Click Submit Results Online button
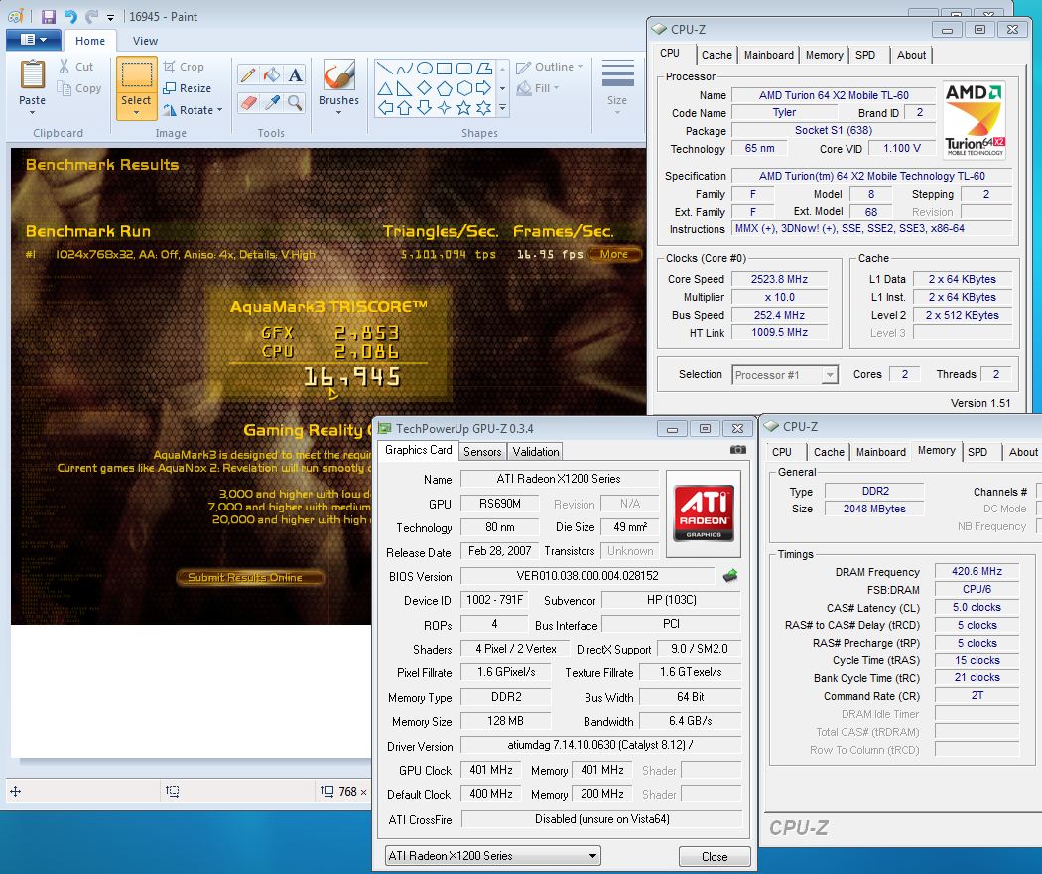The width and height of the screenshot is (1042, 874). click(250, 577)
